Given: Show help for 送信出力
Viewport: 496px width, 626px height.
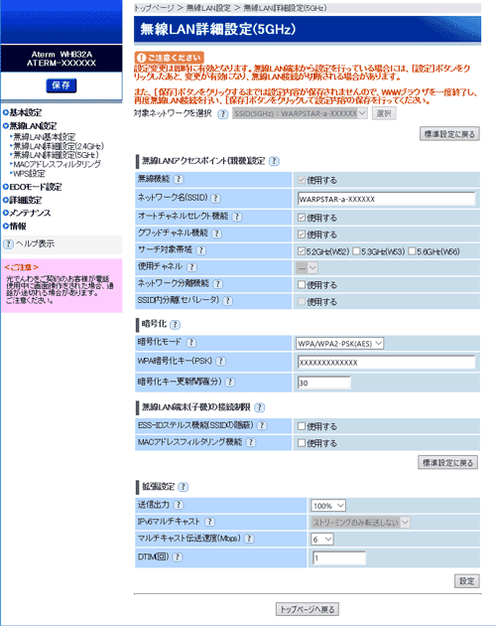Looking at the screenshot, I should [x=179, y=505].
